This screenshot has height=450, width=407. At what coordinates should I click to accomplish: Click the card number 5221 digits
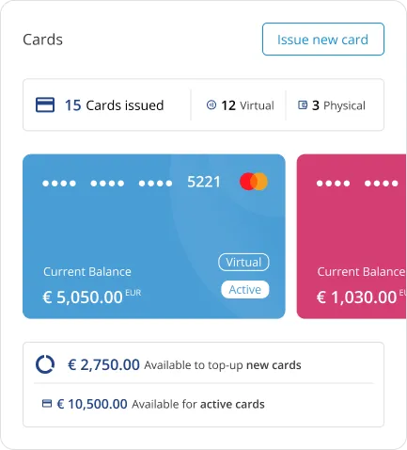pyautogui.click(x=204, y=182)
